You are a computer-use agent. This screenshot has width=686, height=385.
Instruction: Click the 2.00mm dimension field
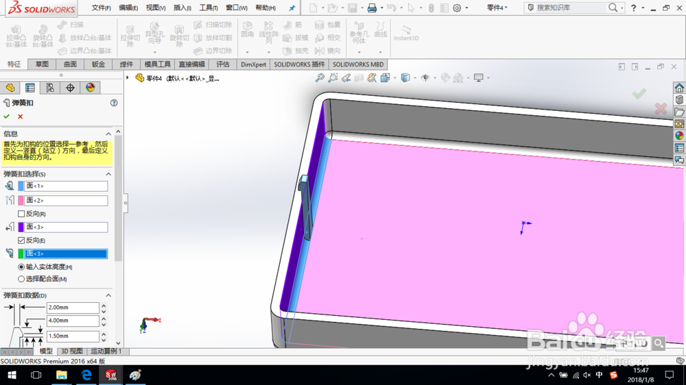pos(73,307)
